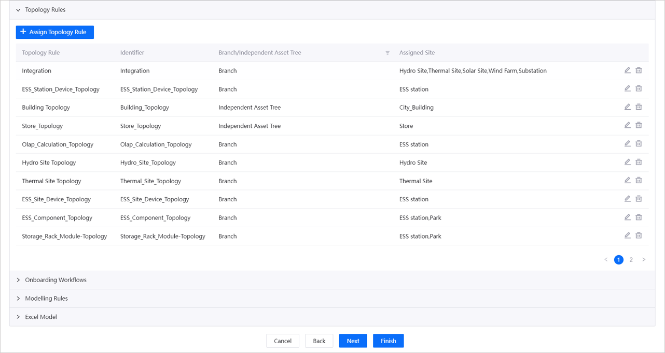Collapse the Topology Rules section
Viewport: 665px width, 353px height.
pyautogui.click(x=18, y=10)
